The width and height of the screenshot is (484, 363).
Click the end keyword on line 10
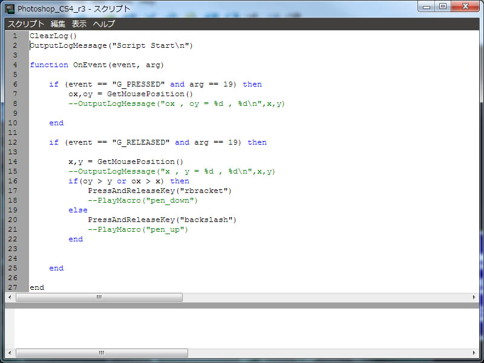[x=56, y=123]
